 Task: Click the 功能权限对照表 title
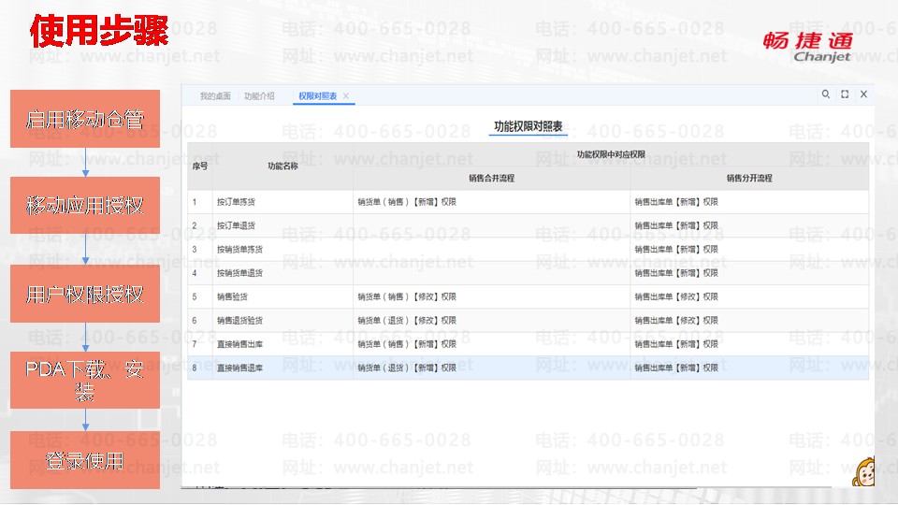tap(528, 126)
